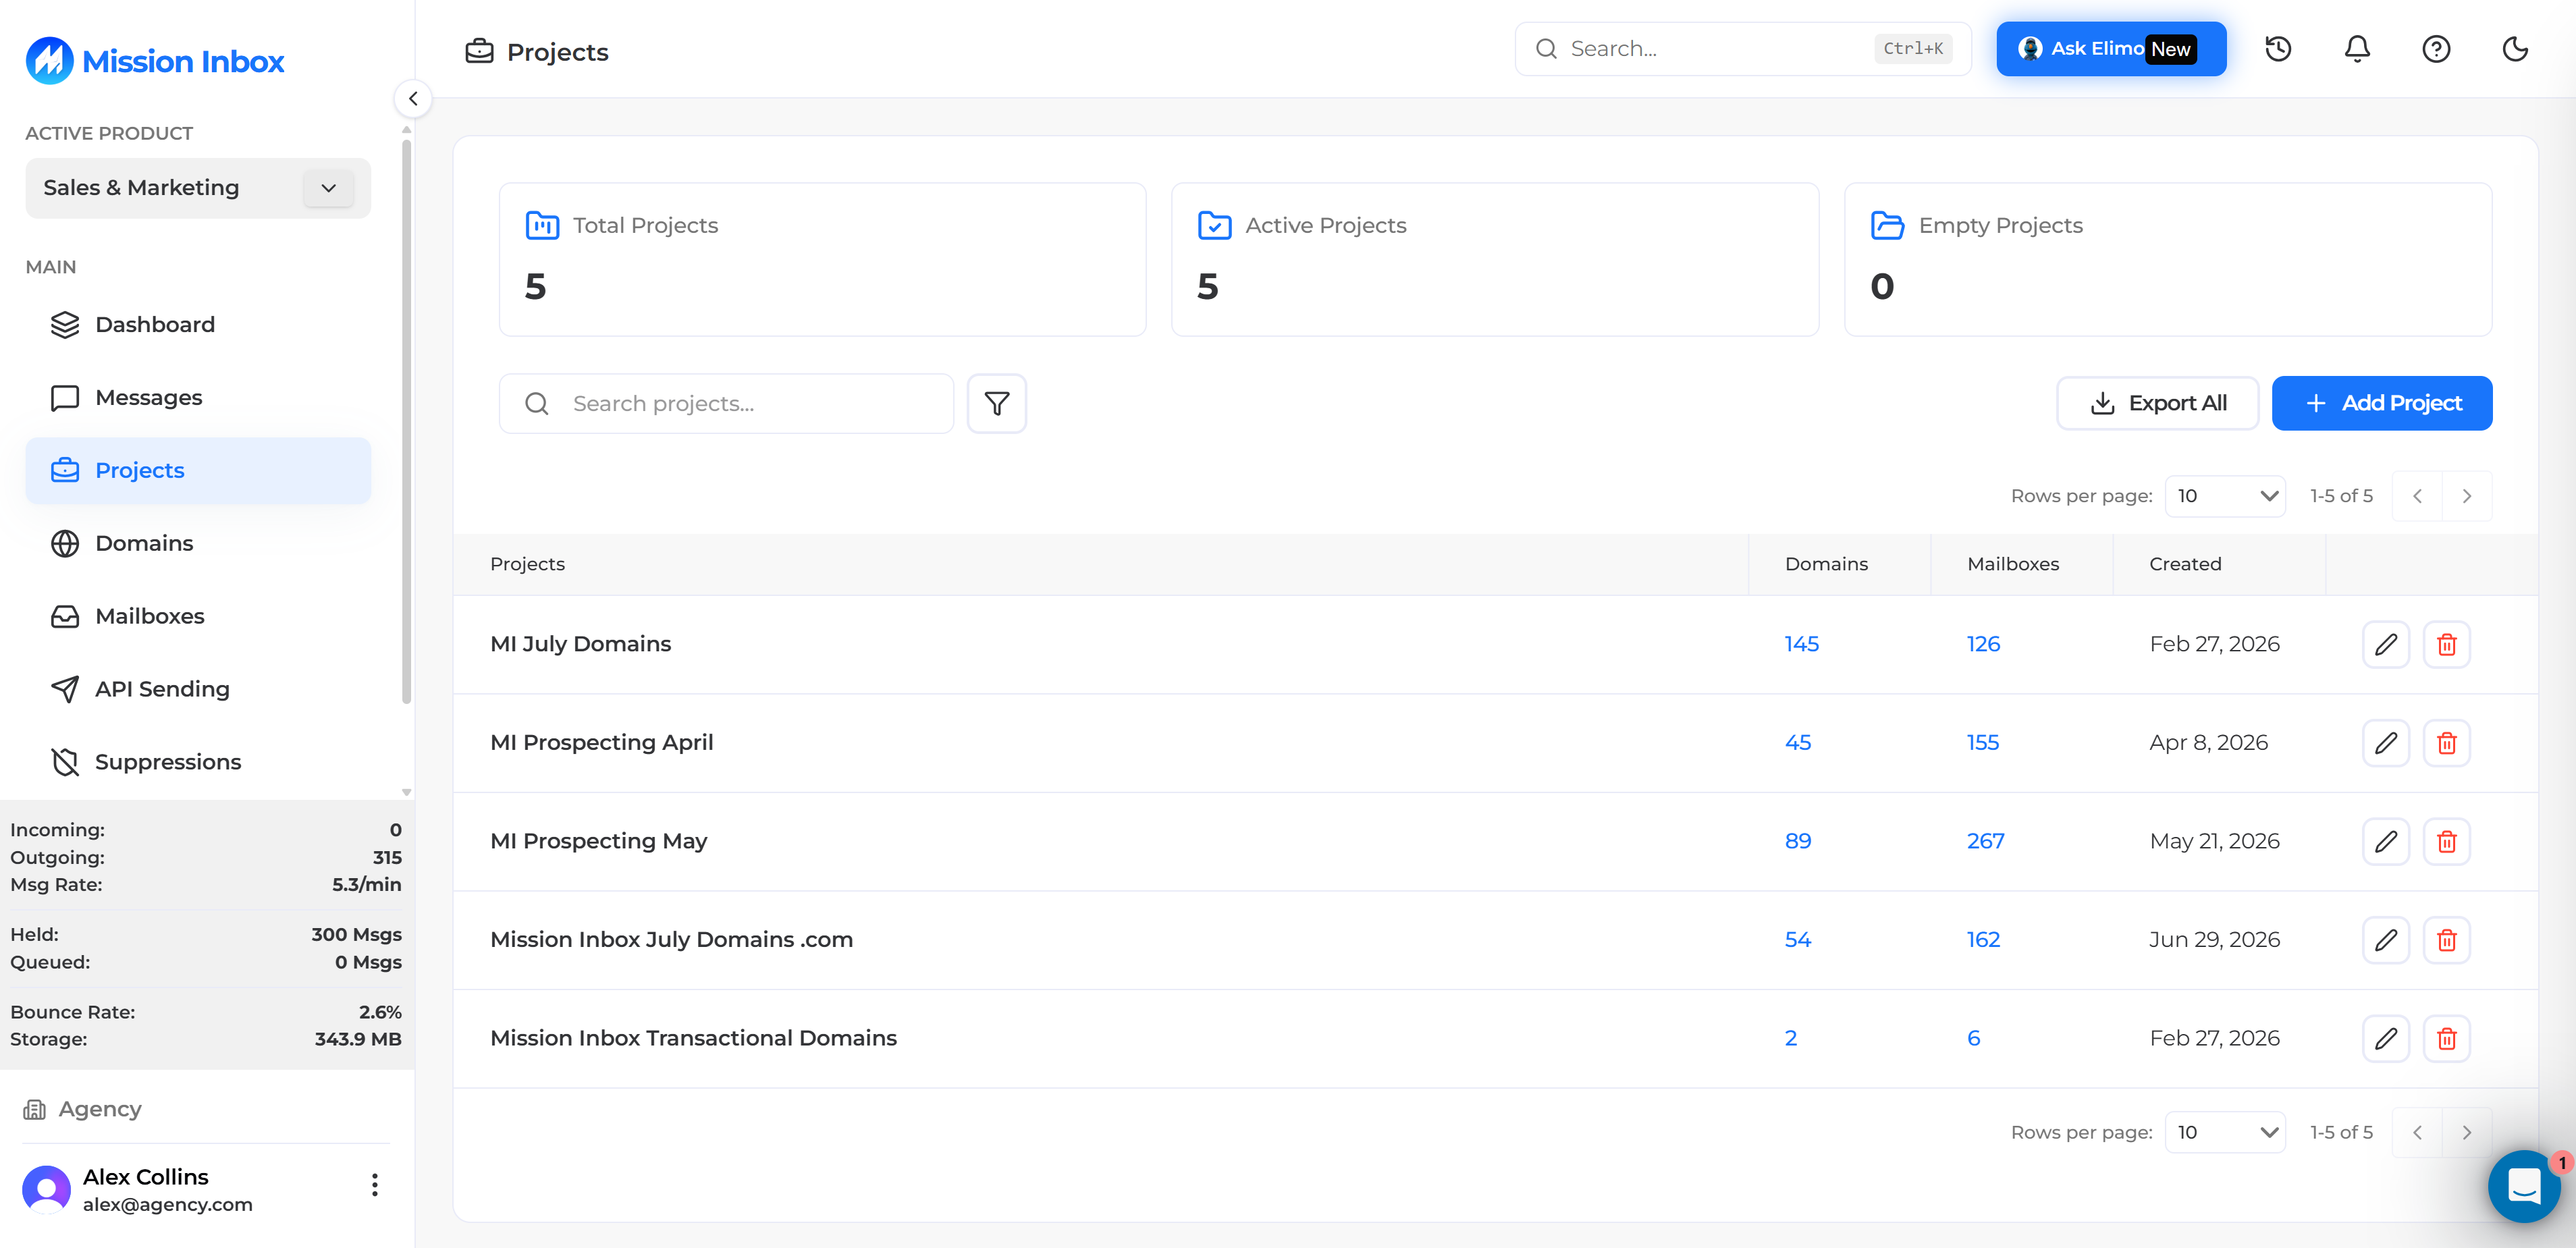Screen dimensions: 2576x1248
Task: Open Alex Collins account options menu
Action: click(375, 1186)
